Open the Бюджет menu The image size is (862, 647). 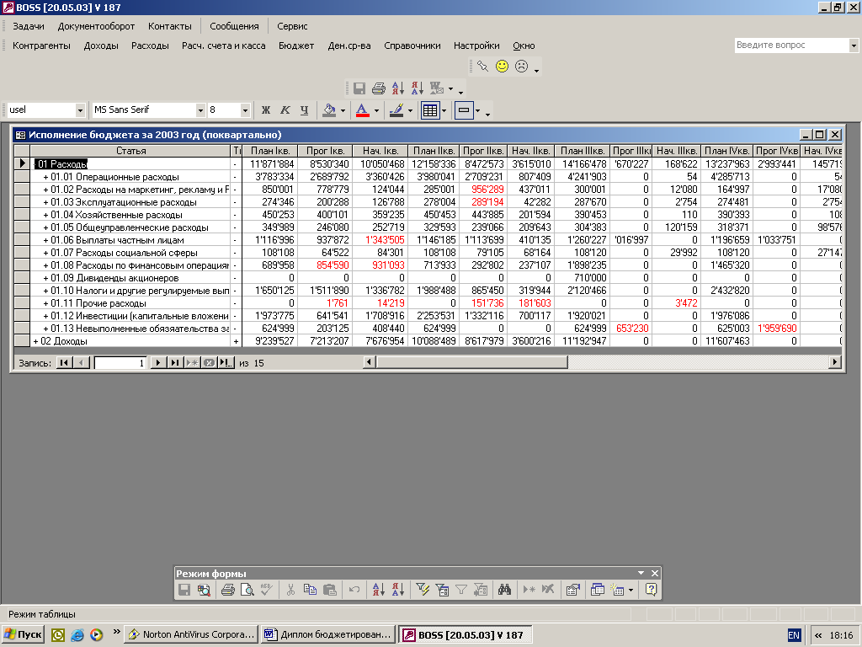coord(296,45)
